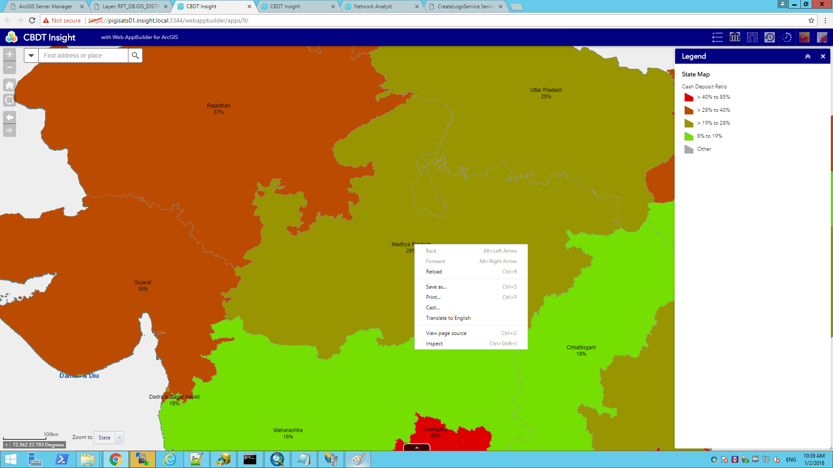Screen dimensions: 833x468
Task: Choose View page source menu entry
Action: [471, 333]
